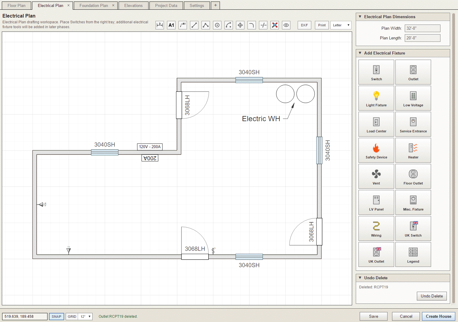The width and height of the screenshot is (458, 322).
Task: Pick the circle drawing tool
Action: point(217,25)
